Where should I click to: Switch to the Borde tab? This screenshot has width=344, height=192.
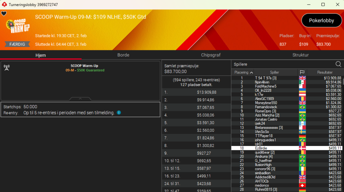123,55
